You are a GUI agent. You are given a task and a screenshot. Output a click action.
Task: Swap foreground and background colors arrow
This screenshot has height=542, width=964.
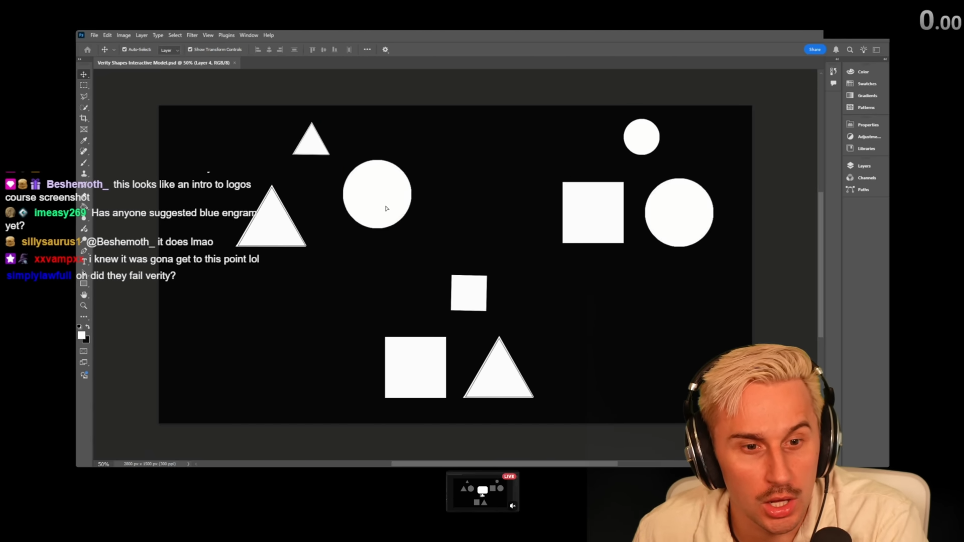click(x=88, y=327)
